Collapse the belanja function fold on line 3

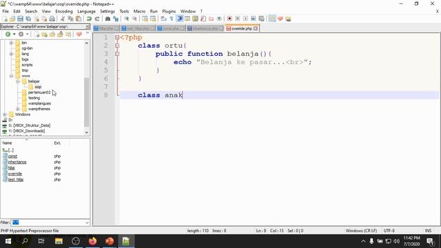coord(117,54)
